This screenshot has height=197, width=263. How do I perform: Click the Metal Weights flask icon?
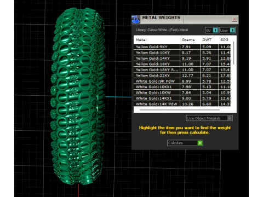136,20
